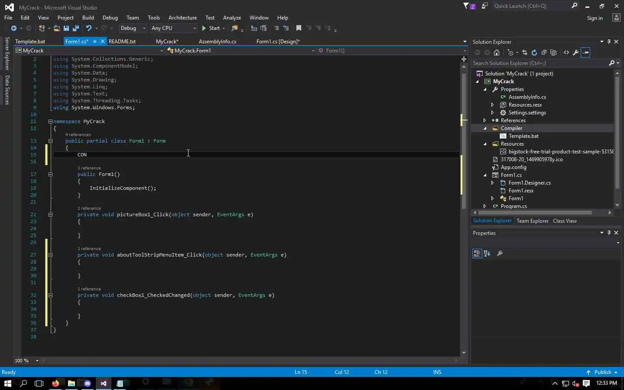The width and height of the screenshot is (624, 390).
Task: Open the Architecture menu
Action: click(182, 18)
